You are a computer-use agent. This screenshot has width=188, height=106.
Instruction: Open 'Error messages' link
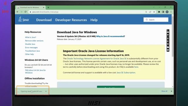31,48
